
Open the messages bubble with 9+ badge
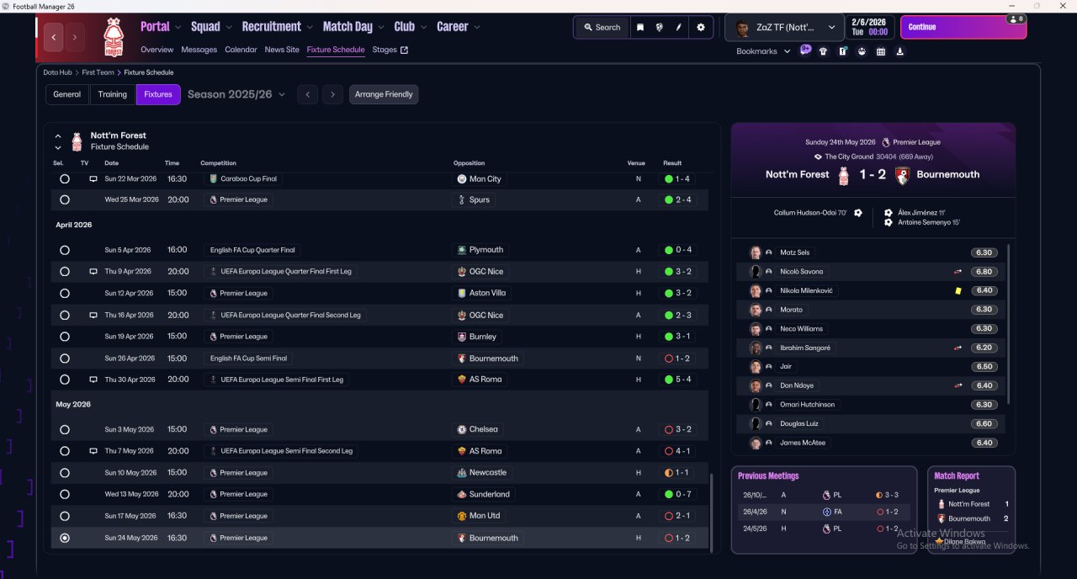tap(805, 50)
